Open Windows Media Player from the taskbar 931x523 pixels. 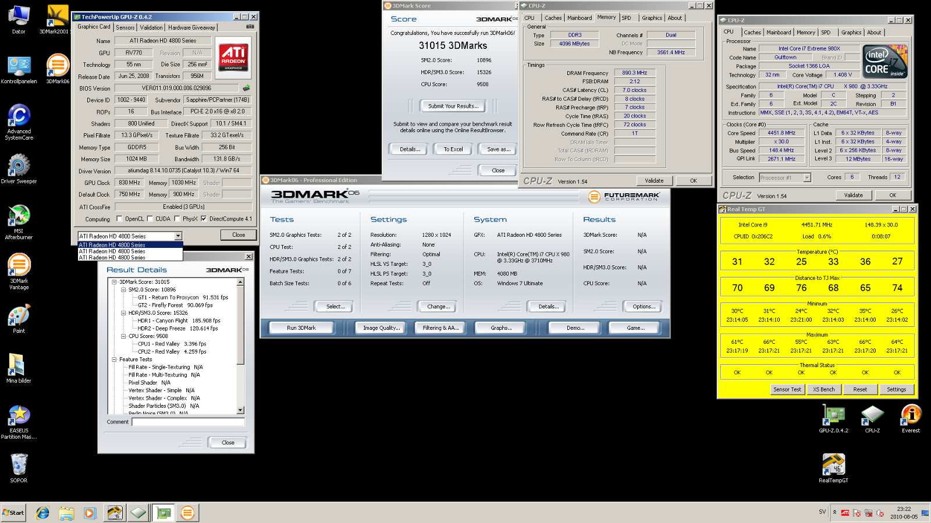90,513
